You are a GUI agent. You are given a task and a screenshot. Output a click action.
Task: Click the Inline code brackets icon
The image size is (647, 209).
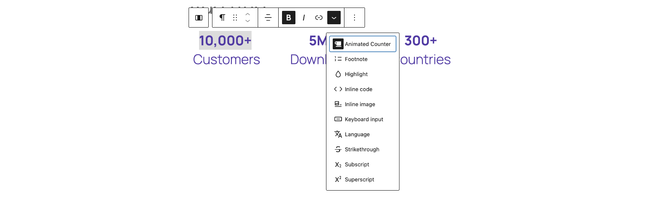click(x=338, y=89)
